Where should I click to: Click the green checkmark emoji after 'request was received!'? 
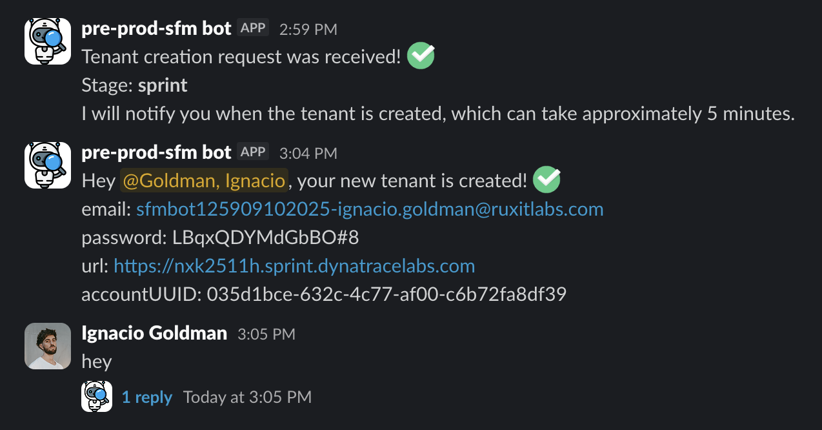click(421, 56)
